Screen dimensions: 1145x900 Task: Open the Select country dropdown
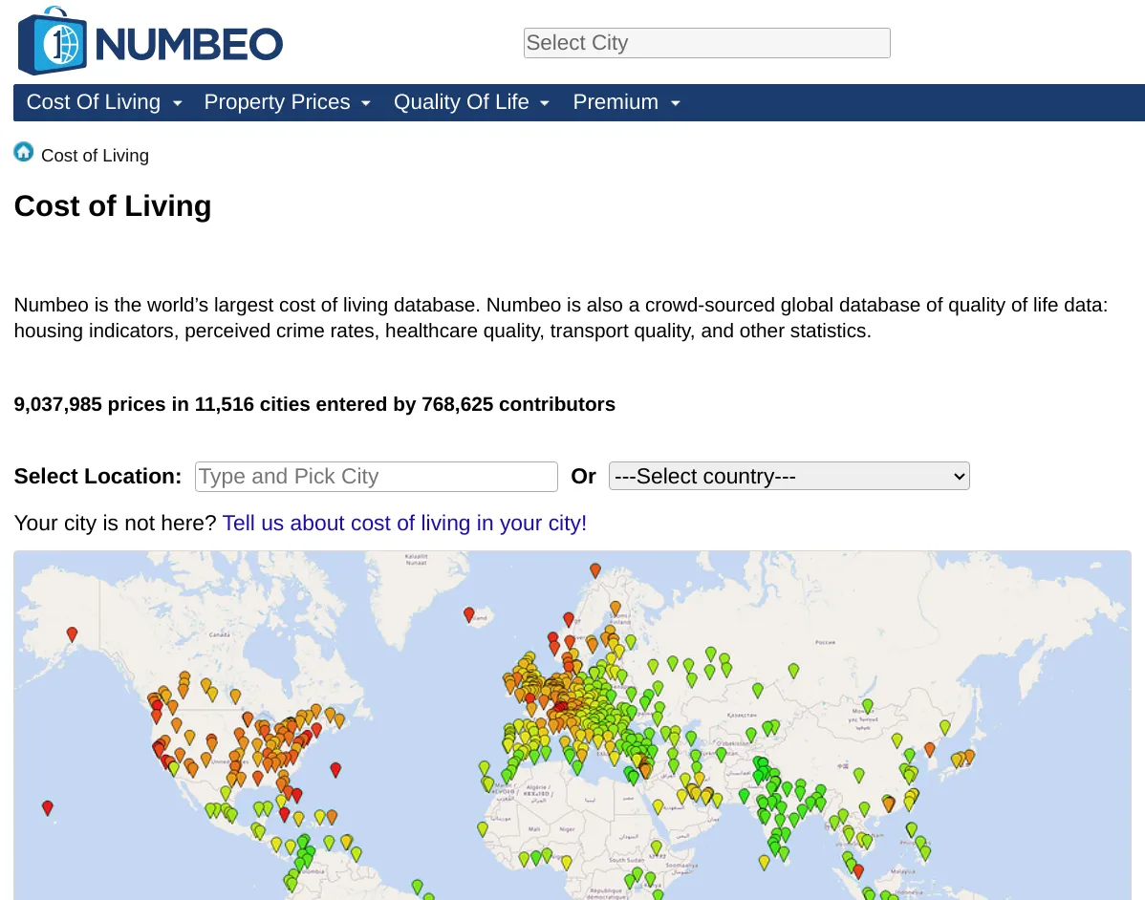789,476
